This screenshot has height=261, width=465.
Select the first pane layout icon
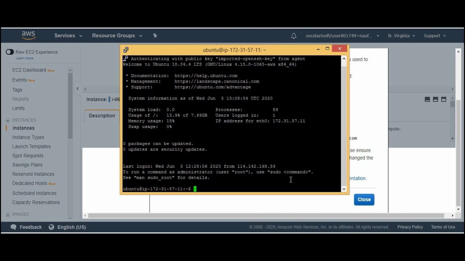(x=427, y=99)
